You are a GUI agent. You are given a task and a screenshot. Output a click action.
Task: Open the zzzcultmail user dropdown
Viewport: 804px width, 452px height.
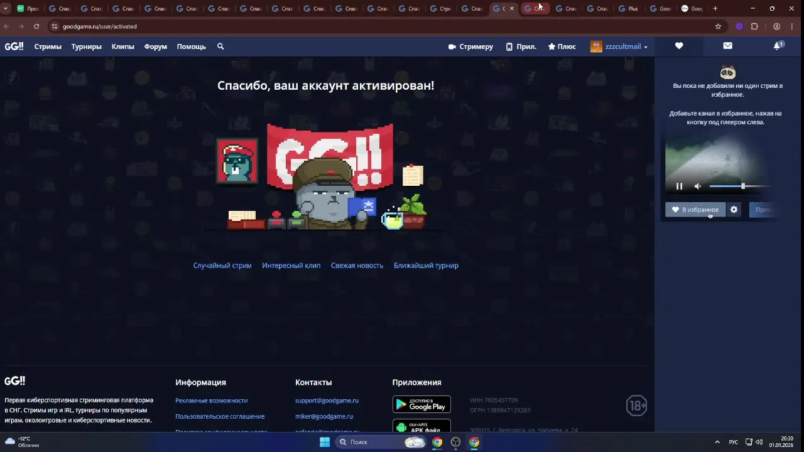click(626, 46)
